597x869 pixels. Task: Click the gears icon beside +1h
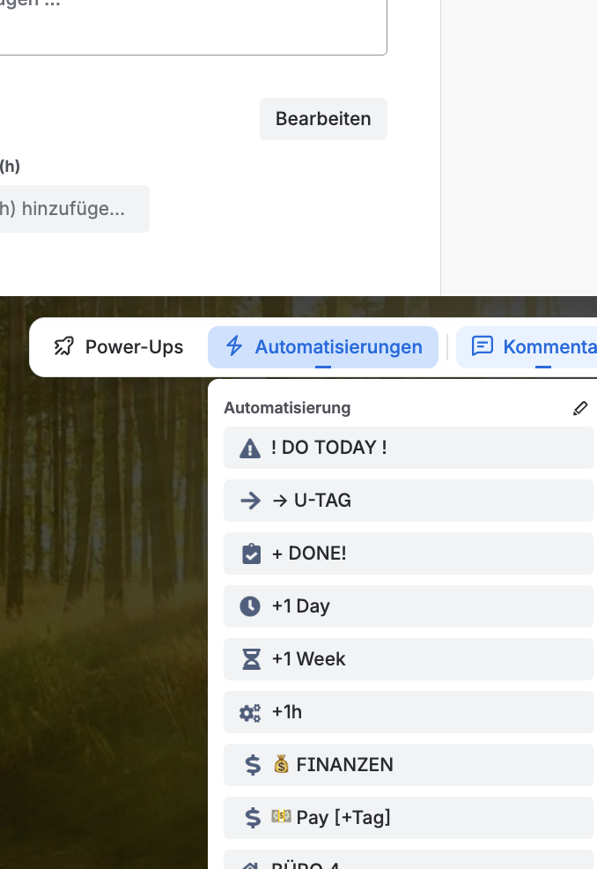tap(250, 713)
